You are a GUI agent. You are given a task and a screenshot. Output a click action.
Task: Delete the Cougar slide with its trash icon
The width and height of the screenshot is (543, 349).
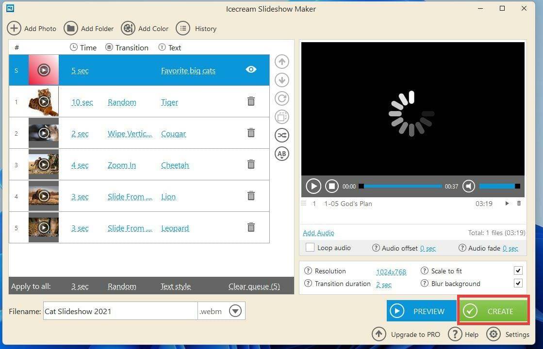tap(251, 132)
